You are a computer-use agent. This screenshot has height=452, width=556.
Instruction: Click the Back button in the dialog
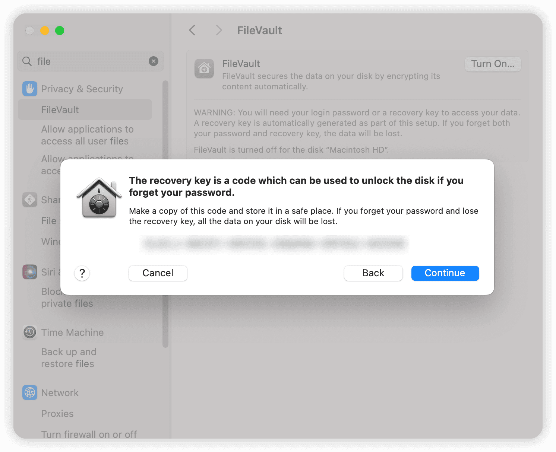373,273
